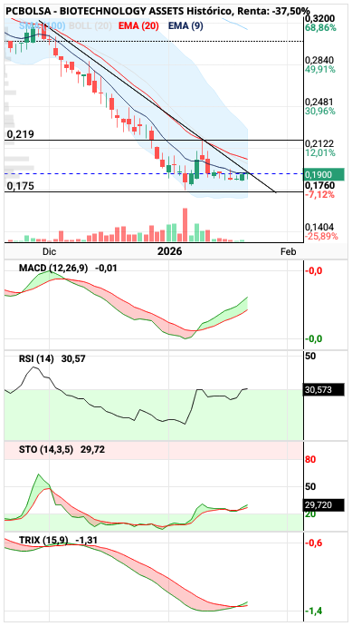Click the chart title PCBOLSA - BIOTECHNOLOGY ASSETS Histórico

click(x=119, y=12)
